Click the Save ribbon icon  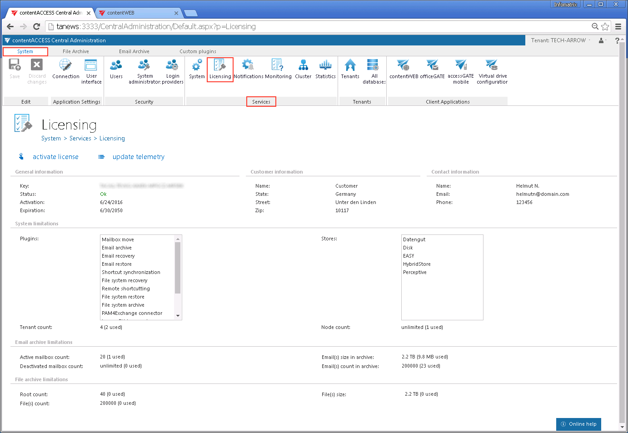point(15,69)
